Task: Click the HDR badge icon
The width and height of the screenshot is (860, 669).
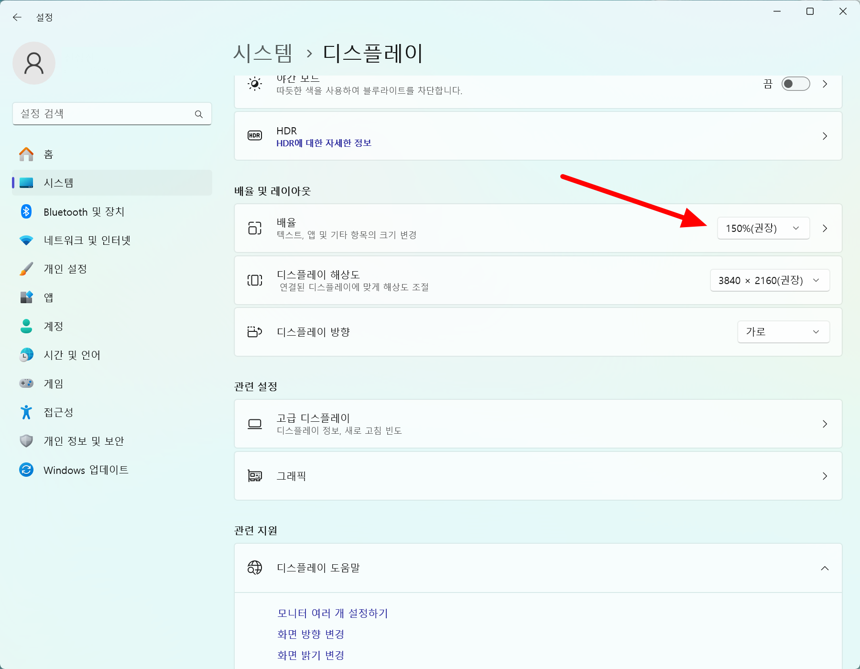Action: click(255, 136)
